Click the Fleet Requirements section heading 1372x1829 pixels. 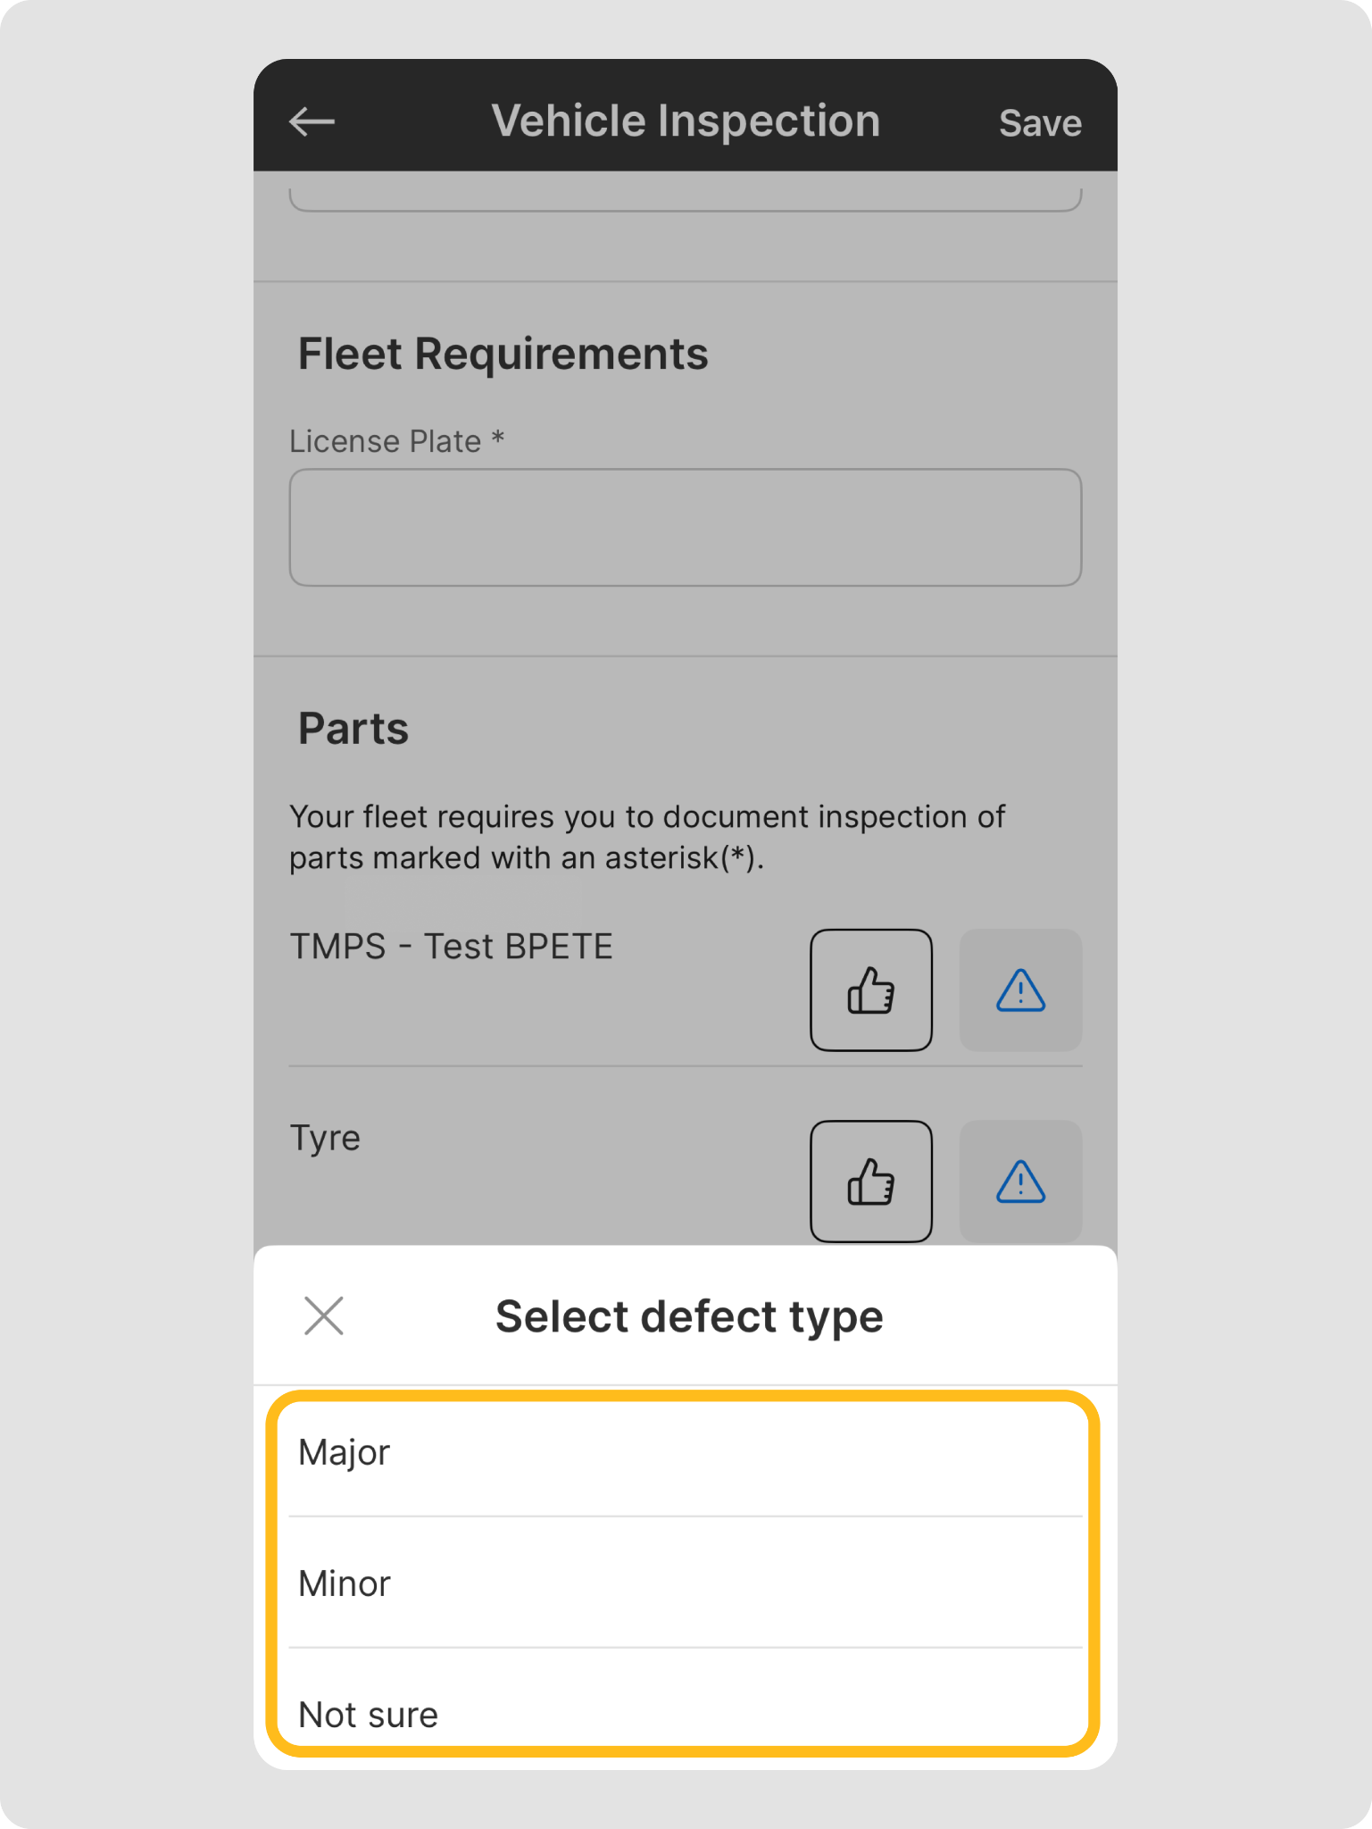tap(503, 354)
